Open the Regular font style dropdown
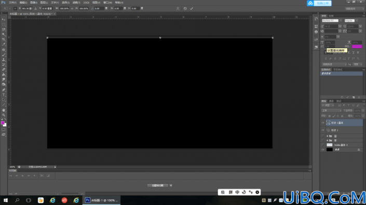 tap(357, 21)
